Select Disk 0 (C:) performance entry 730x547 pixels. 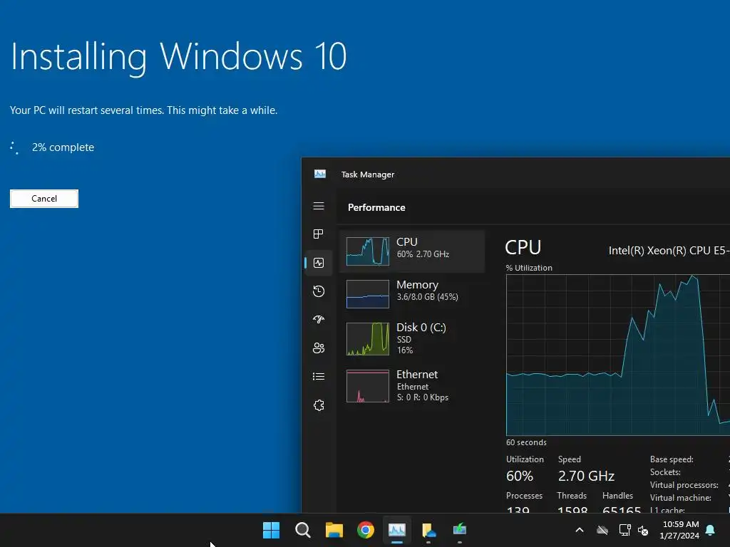point(412,338)
